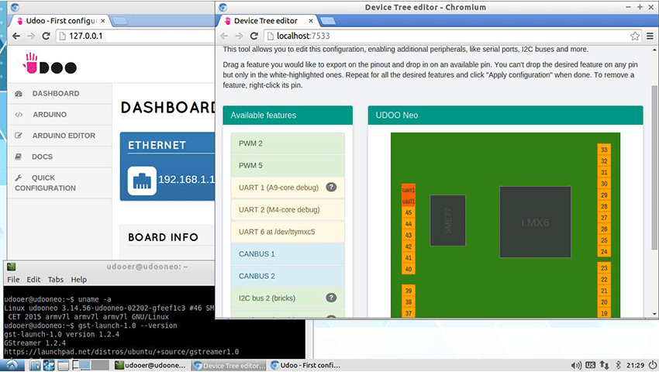Reload the 127.0.0.1 Udoo page
This screenshot has width=659, height=372.
[x=47, y=36]
